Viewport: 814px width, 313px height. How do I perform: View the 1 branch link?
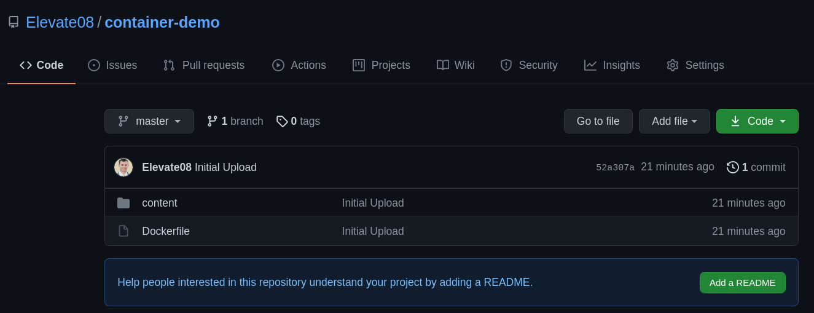(235, 121)
